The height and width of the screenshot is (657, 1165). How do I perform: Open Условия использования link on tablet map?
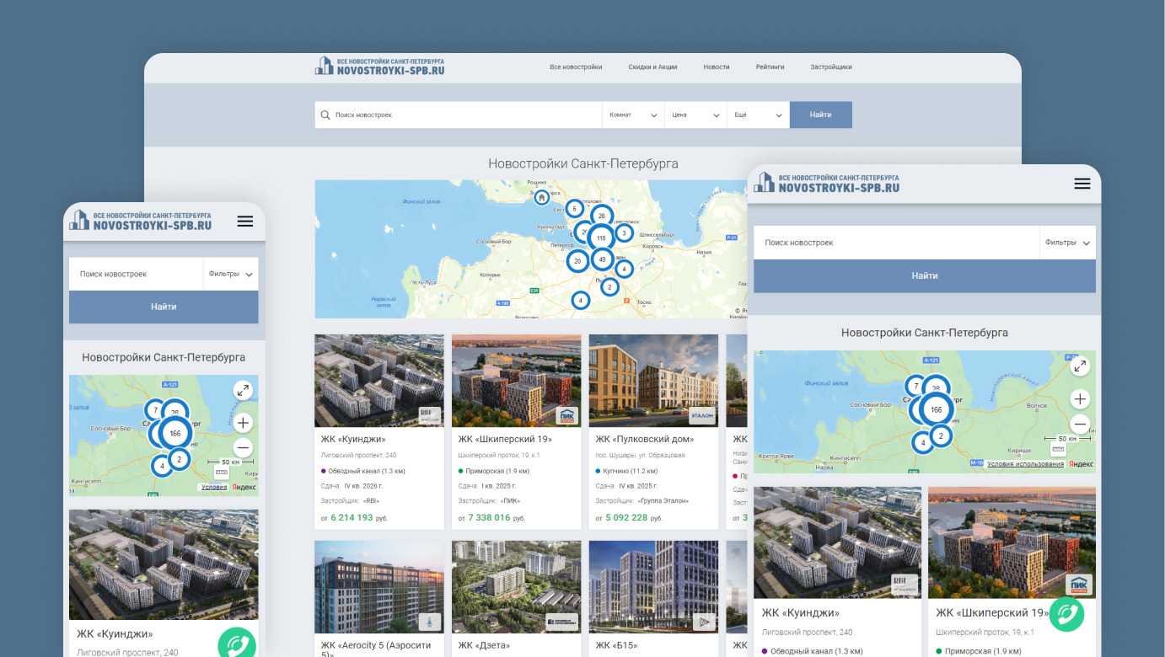(1025, 464)
